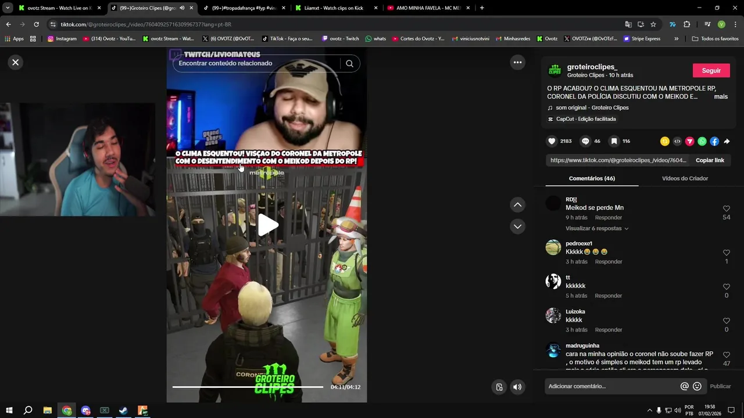
Task: Click the browser back arrow
Action: point(8,24)
